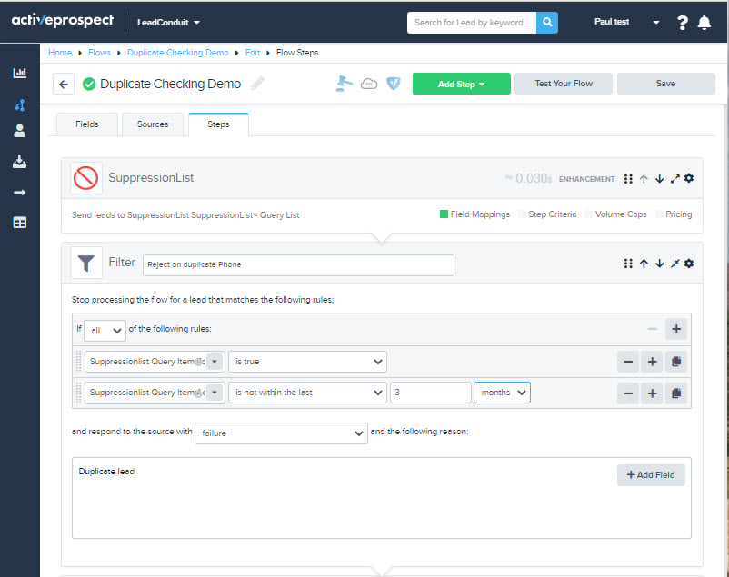
Task: Focus the lead keyword search field
Action: point(472,23)
